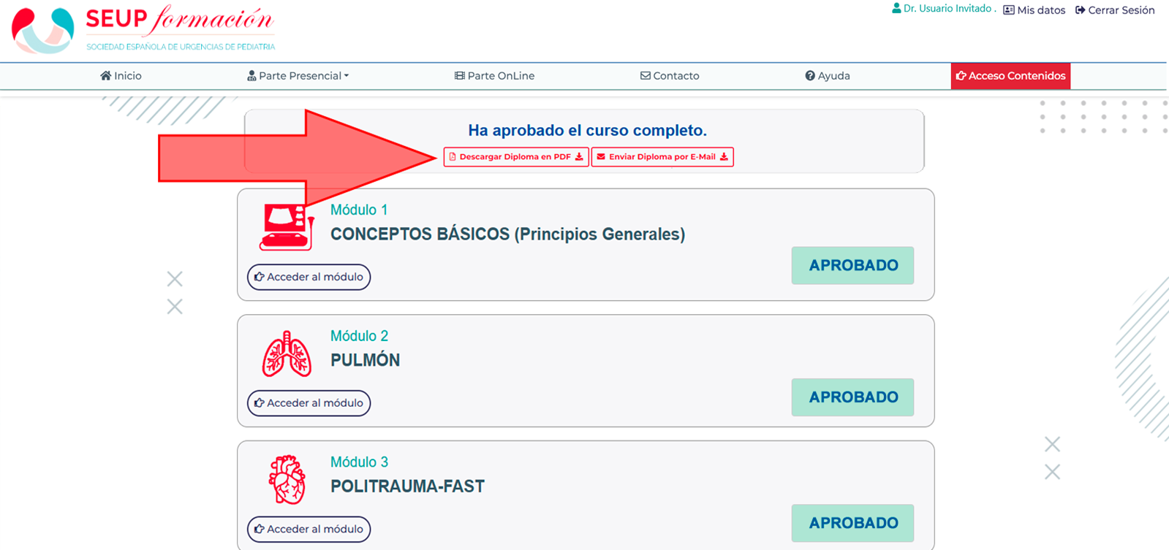Expand the Parte Presencial dropdown menu
This screenshot has width=1169, height=550.
[298, 76]
